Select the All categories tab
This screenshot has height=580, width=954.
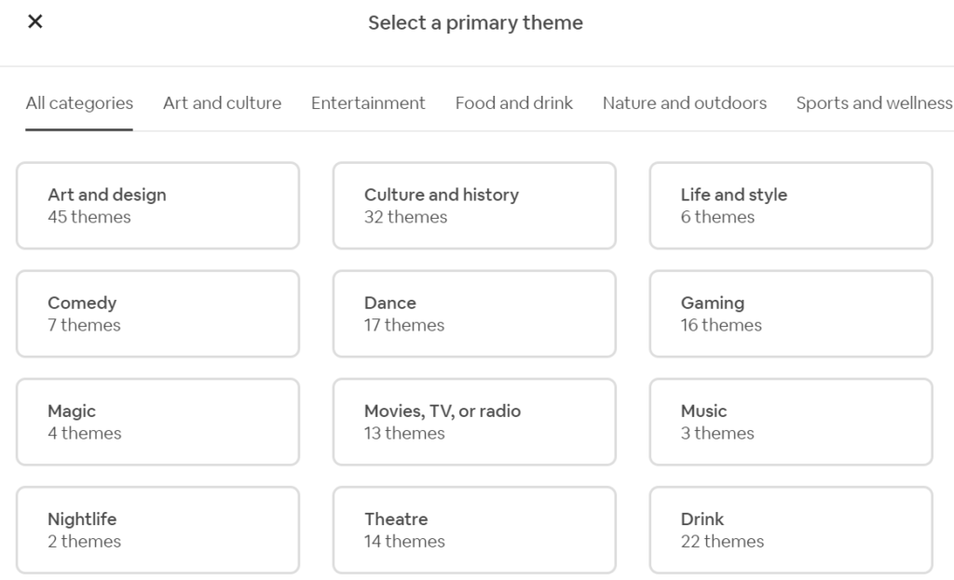click(79, 102)
